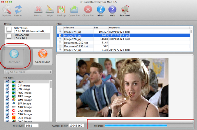Click the Rescan arrows icon
Viewport: 197px width, 130px height.
[x=18, y=9]
